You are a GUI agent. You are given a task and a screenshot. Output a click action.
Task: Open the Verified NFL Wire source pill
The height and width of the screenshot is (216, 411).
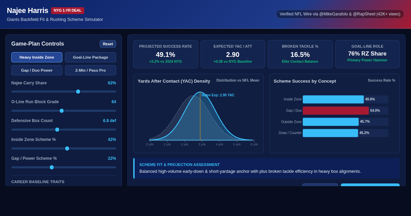pyautogui.click(x=340, y=14)
